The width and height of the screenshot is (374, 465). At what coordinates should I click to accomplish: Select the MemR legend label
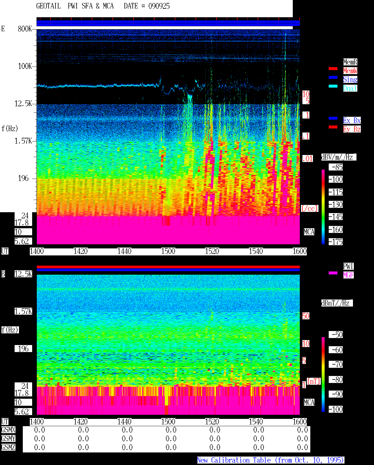[x=350, y=62]
